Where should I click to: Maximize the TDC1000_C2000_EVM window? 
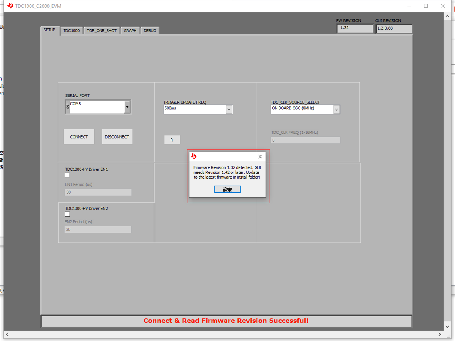(x=426, y=6)
